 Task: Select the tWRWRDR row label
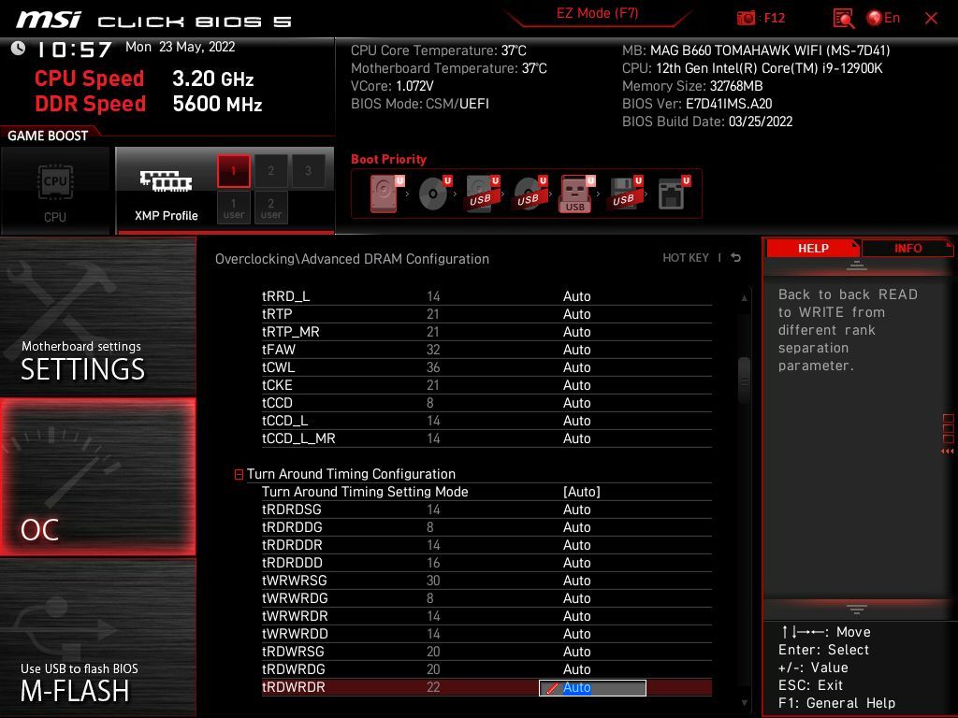(x=295, y=615)
